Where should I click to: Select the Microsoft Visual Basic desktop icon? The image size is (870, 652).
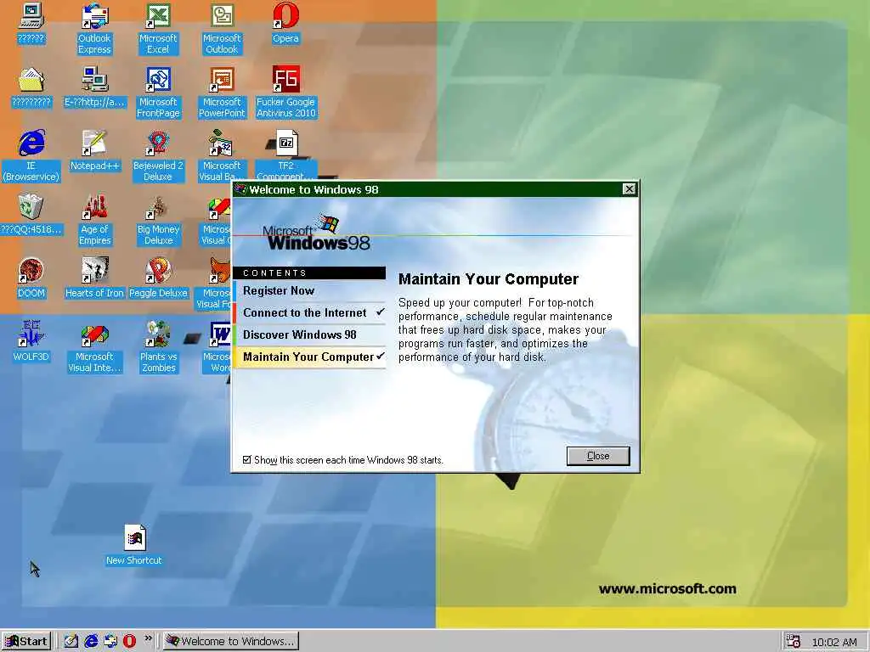pos(221,156)
